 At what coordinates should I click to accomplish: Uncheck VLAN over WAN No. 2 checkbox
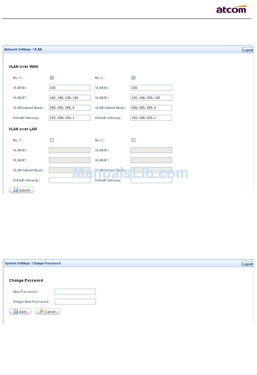134,78
